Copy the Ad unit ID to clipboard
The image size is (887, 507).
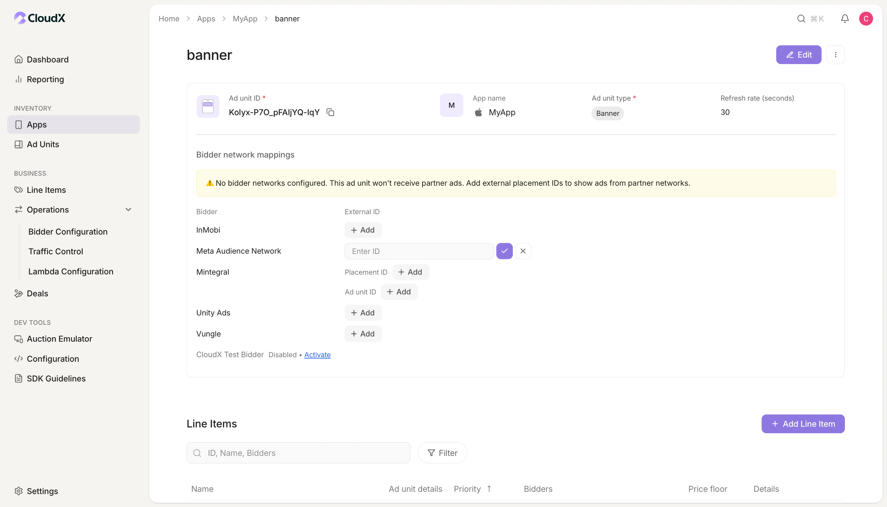[330, 112]
